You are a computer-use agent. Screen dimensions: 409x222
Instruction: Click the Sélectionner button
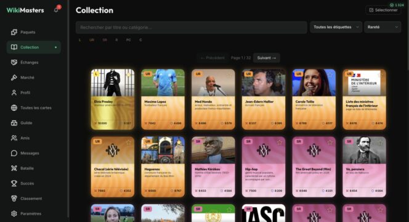click(383, 10)
